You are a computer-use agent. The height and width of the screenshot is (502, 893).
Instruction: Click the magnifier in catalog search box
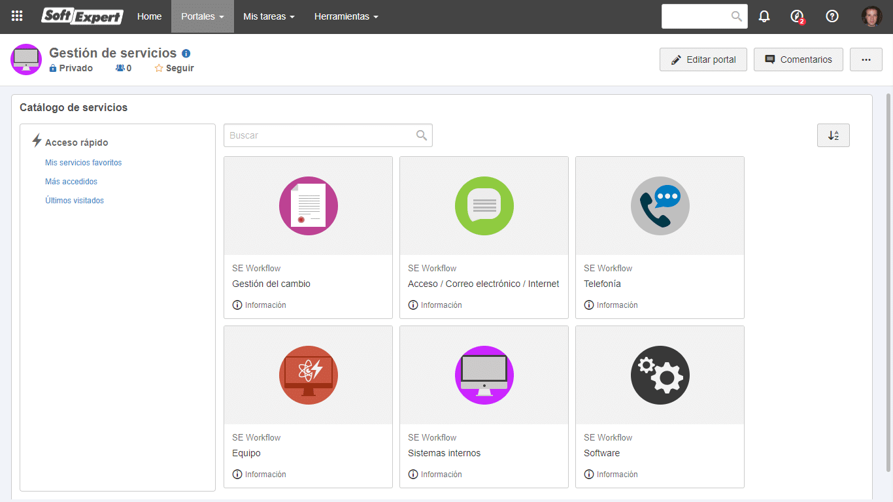point(422,135)
